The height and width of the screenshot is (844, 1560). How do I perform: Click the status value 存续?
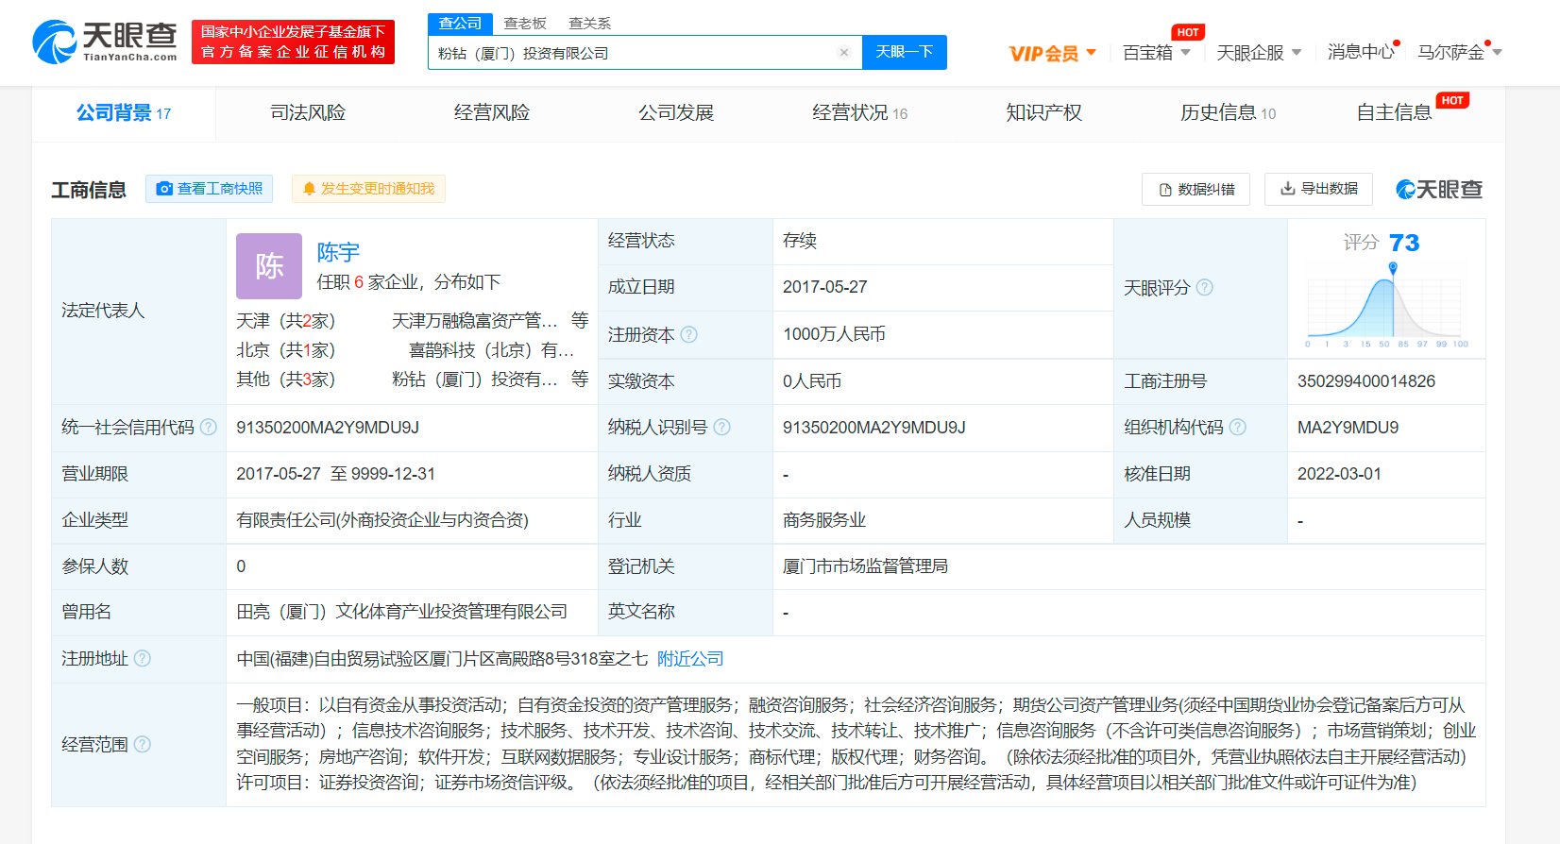coord(800,241)
